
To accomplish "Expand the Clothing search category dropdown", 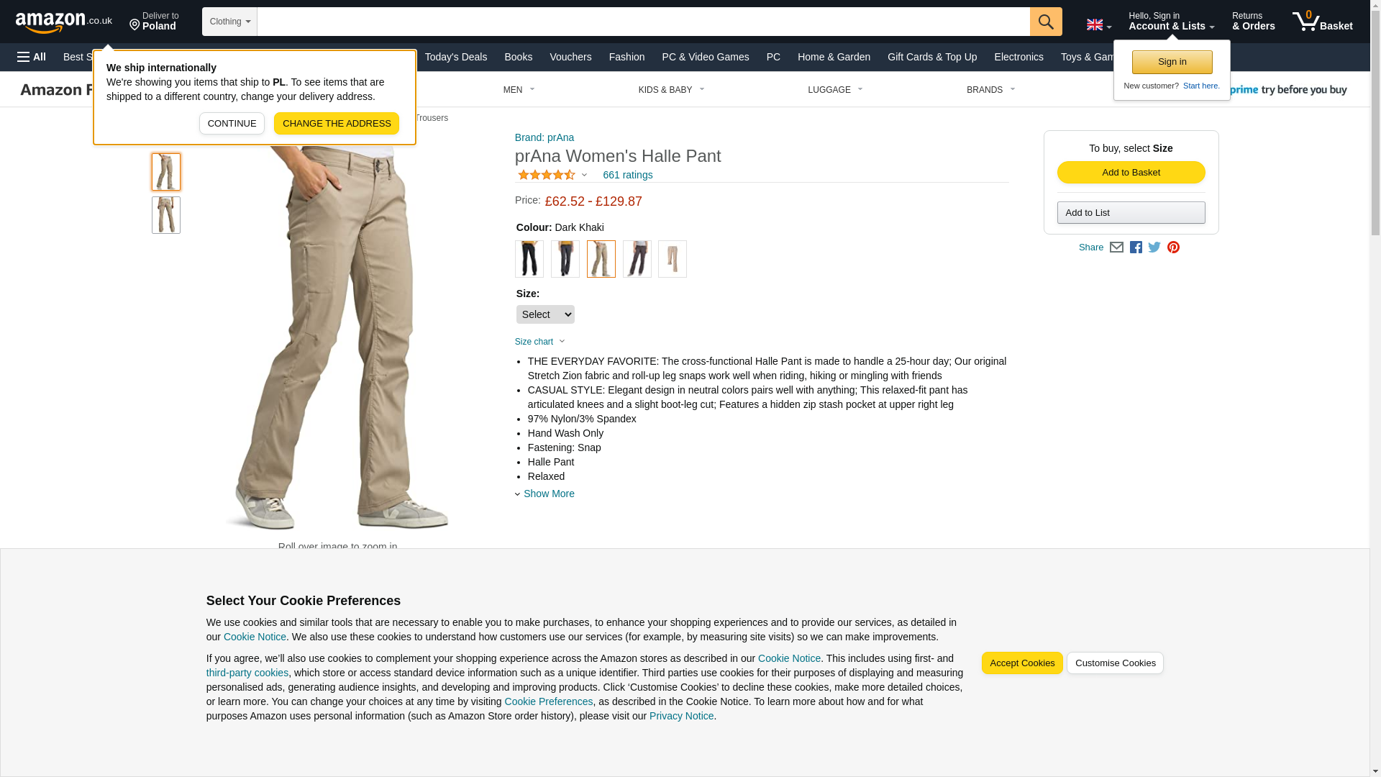I will [x=229, y=22].
